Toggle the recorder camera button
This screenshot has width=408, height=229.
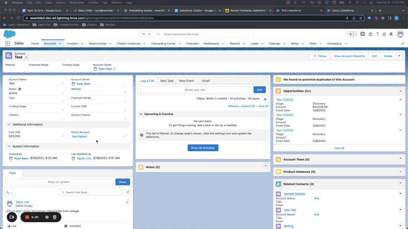pyautogui.click(x=12, y=217)
